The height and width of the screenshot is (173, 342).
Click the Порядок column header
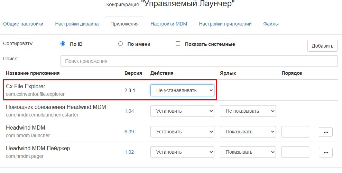pos(292,73)
